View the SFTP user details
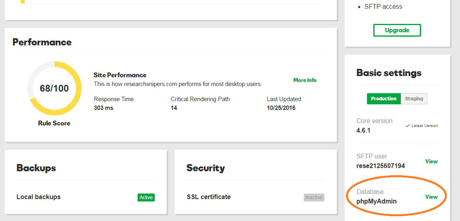This screenshot has height=221, width=460. [x=431, y=161]
